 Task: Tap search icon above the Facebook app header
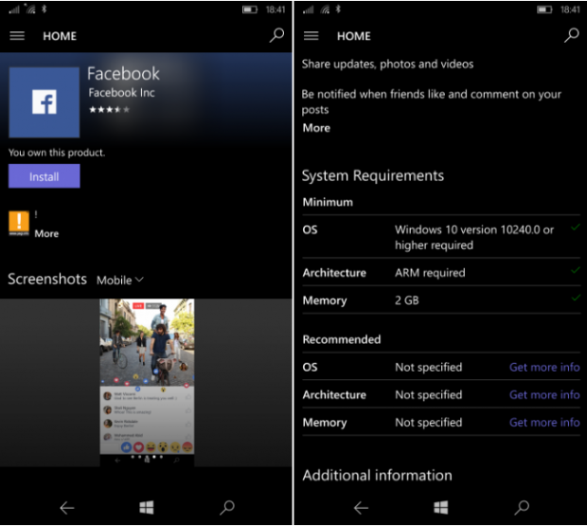276,36
